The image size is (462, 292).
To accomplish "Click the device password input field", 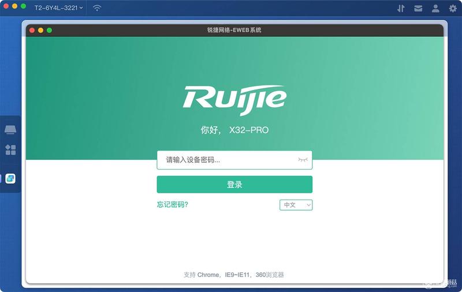I will coord(234,160).
